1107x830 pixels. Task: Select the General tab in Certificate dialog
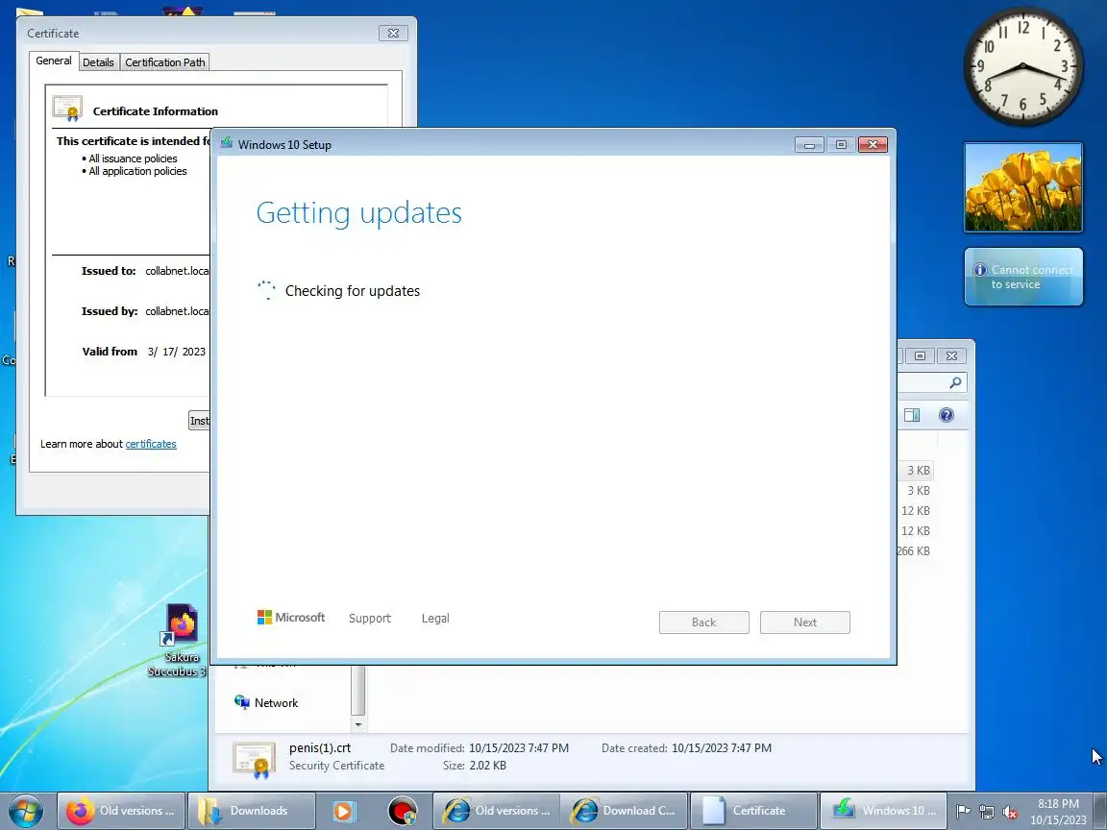tap(54, 61)
